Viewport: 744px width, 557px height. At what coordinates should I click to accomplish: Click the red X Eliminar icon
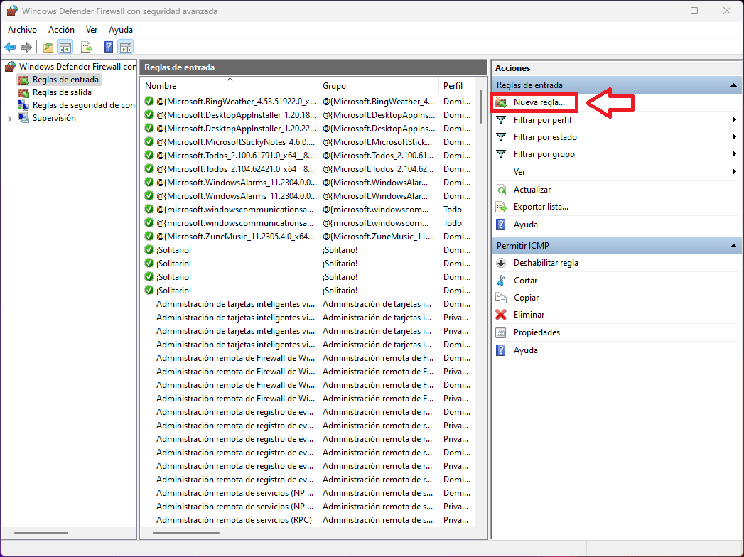501,315
